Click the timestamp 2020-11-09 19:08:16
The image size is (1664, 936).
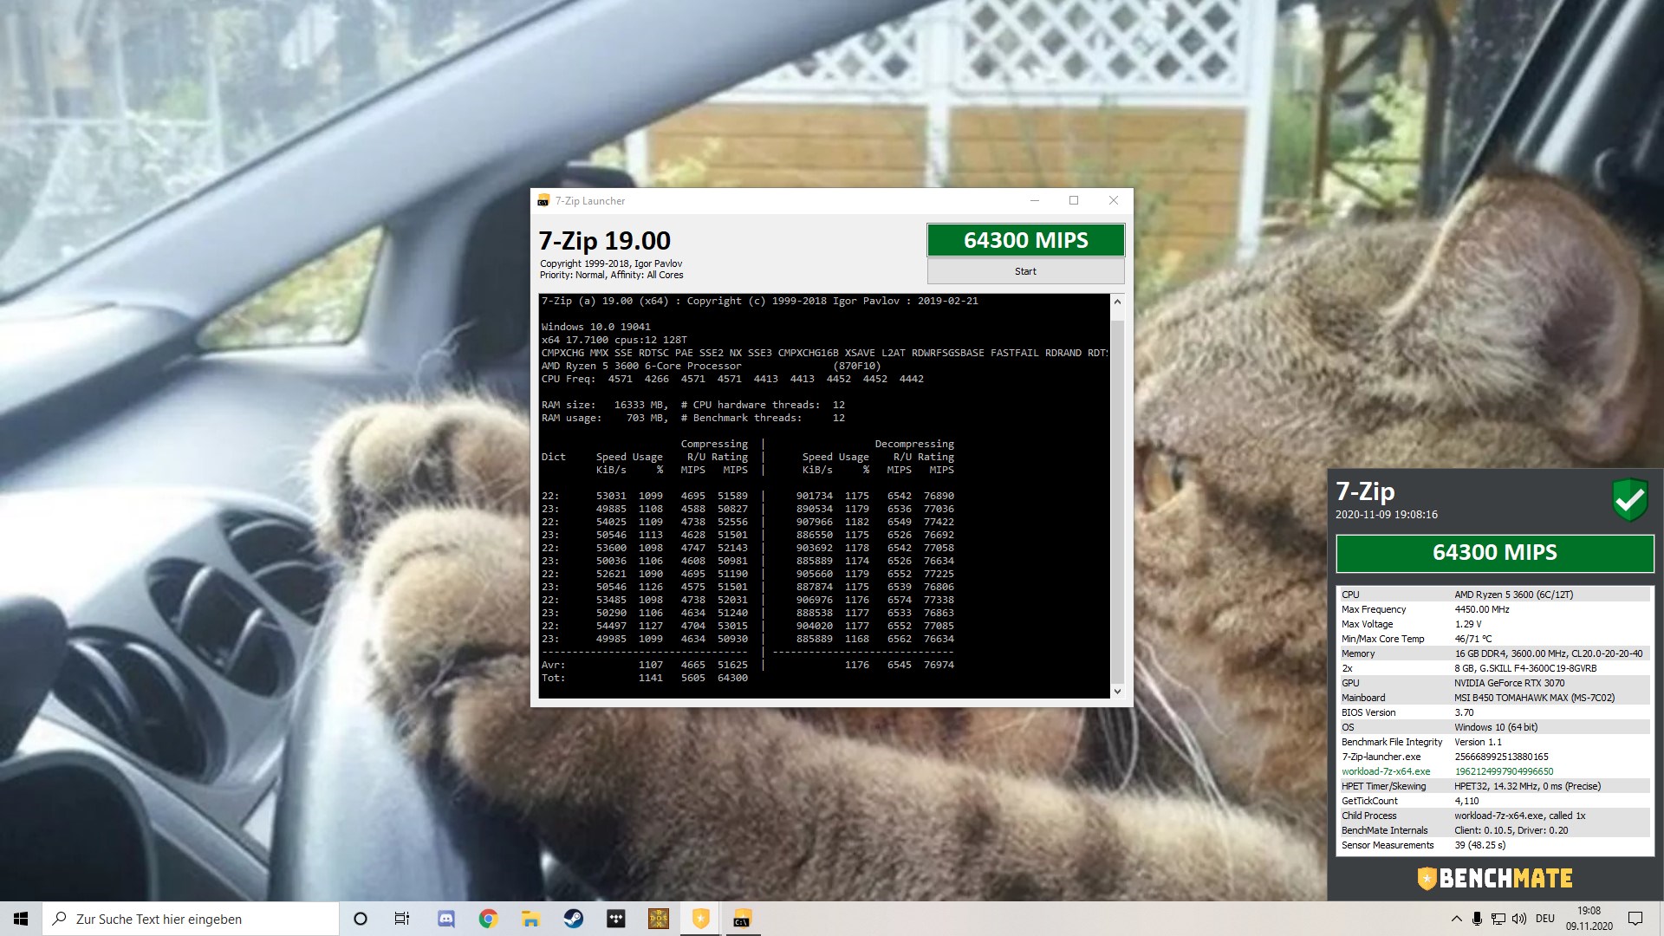[x=1386, y=515]
